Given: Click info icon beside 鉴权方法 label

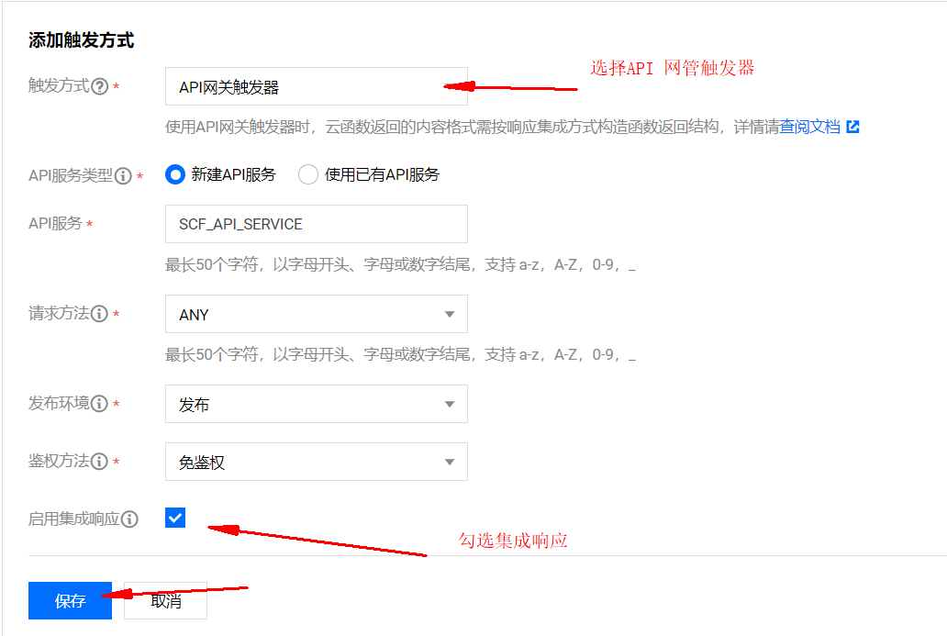Looking at the screenshot, I should pos(100,462).
